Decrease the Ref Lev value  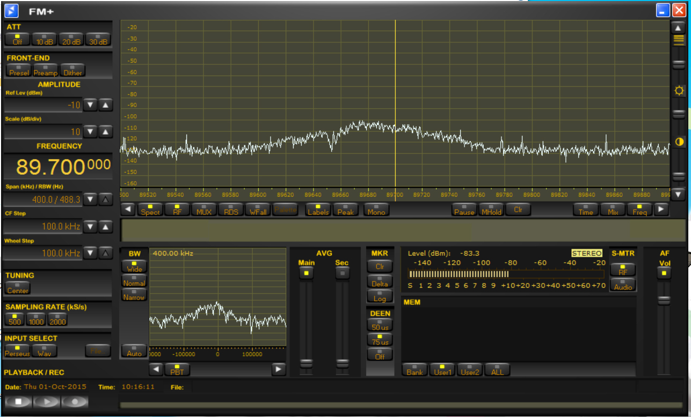tap(91, 105)
